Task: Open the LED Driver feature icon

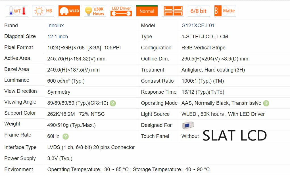Action: point(121,11)
